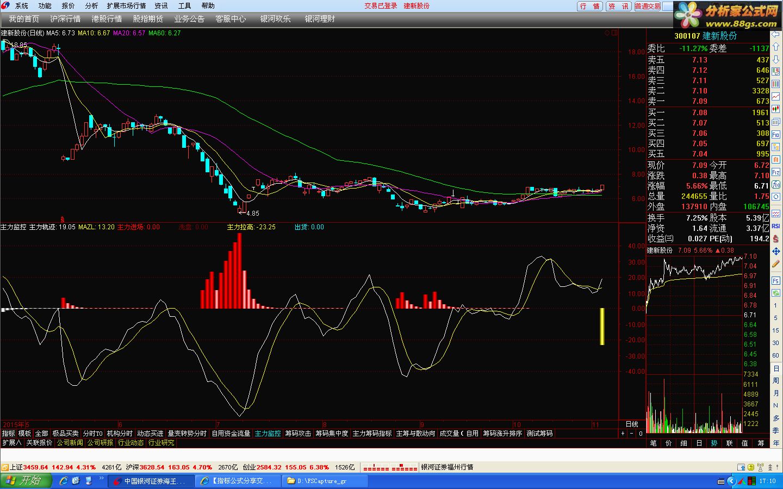Click the diamond icon above main chart
The image size is (783, 489).
point(607,33)
